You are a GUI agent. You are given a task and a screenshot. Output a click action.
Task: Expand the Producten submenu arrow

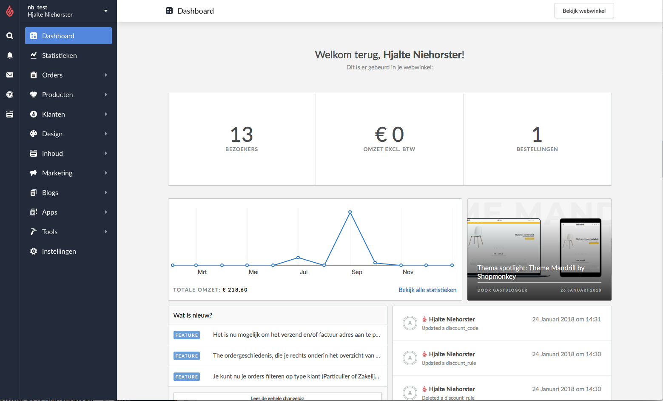(106, 95)
